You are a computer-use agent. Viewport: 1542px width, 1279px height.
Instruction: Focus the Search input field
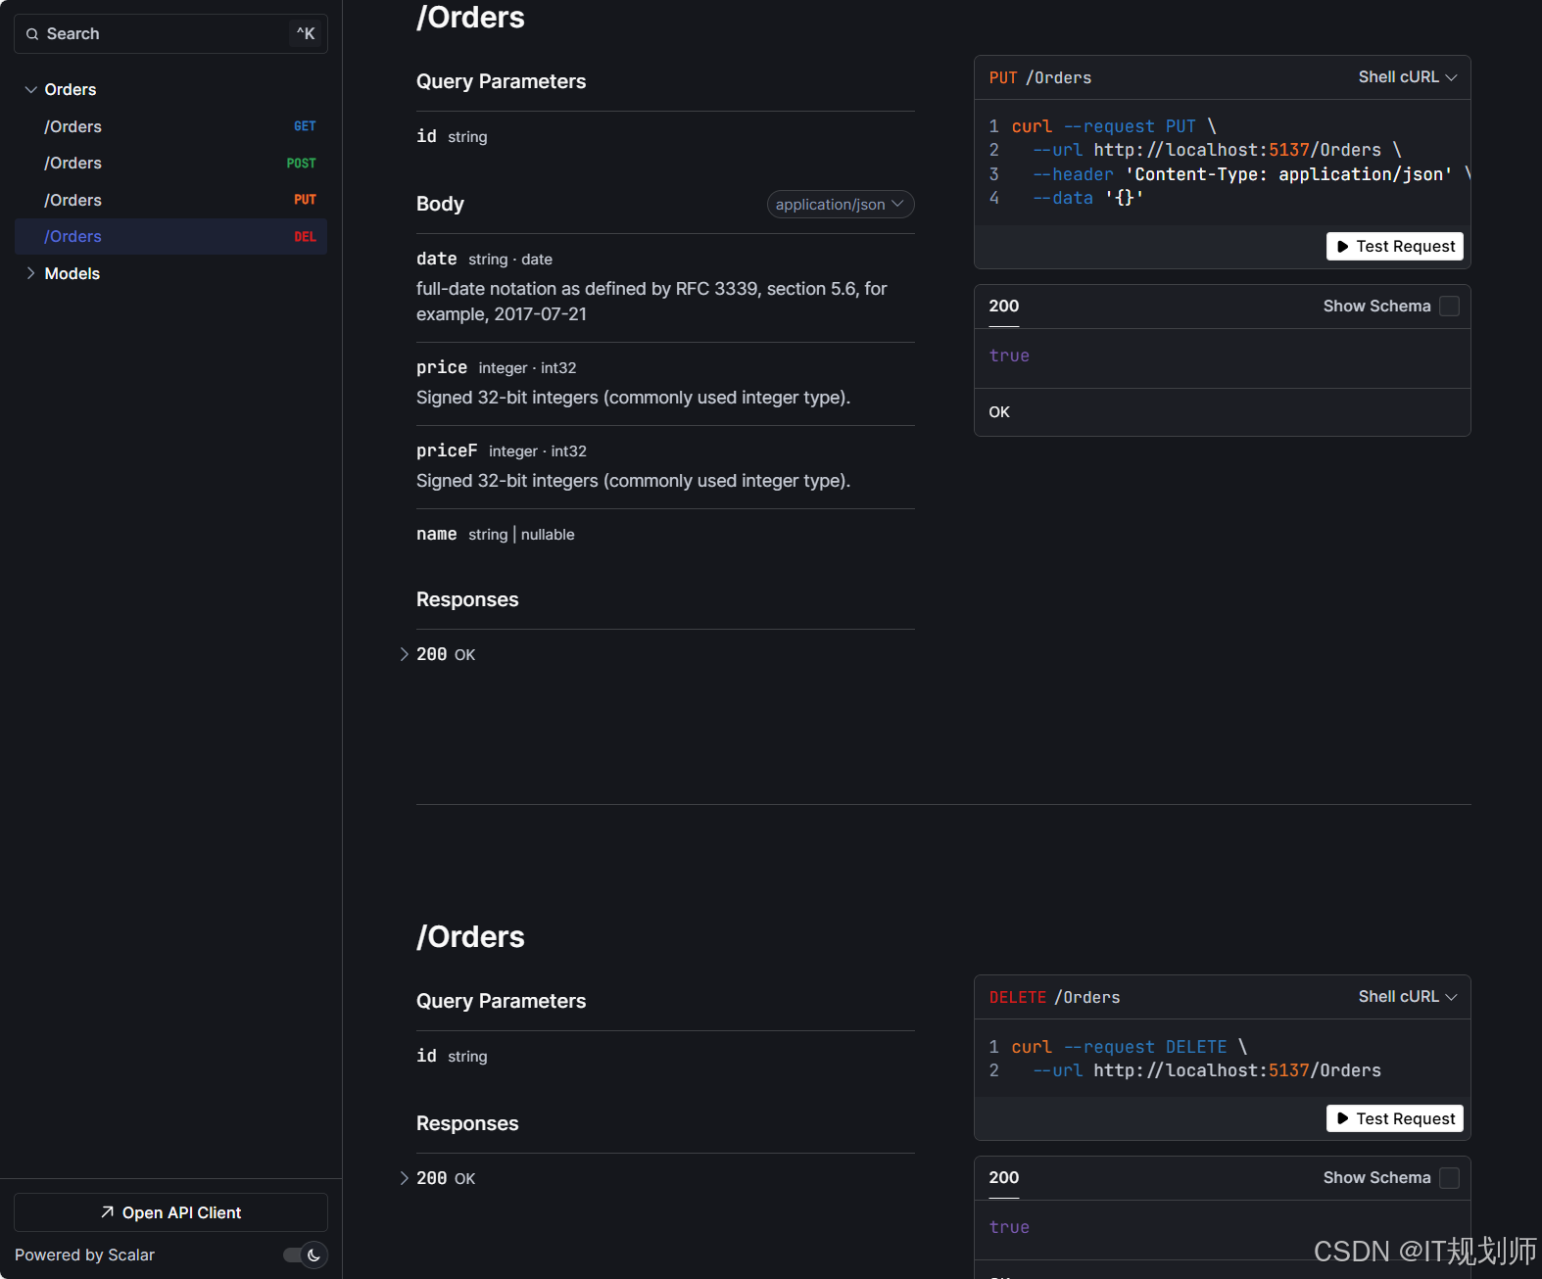point(170,34)
